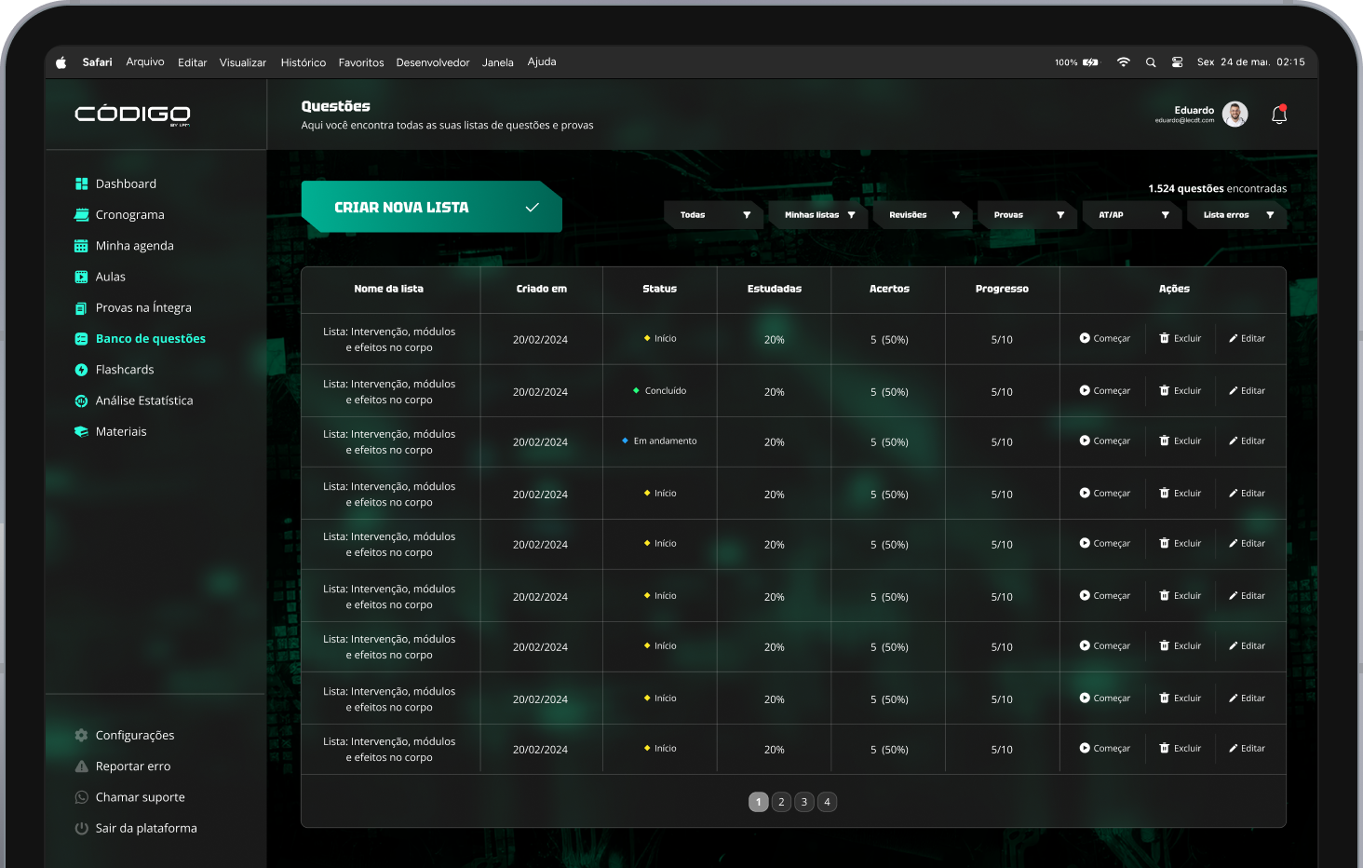This screenshot has width=1363, height=868.
Task: Open Configurações gear icon
Action: point(82,736)
